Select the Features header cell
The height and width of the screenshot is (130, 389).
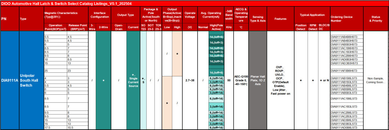point(280,19)
